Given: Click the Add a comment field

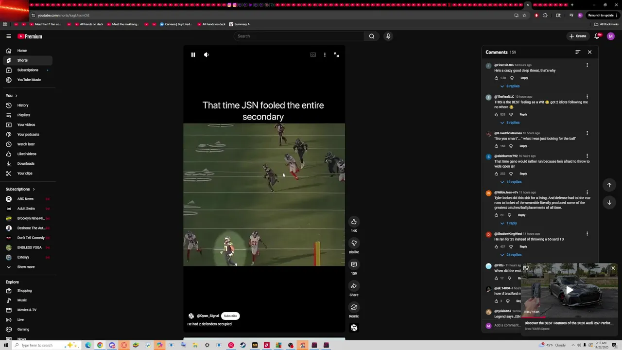Looking at the screenshot, I should point(507,325).
